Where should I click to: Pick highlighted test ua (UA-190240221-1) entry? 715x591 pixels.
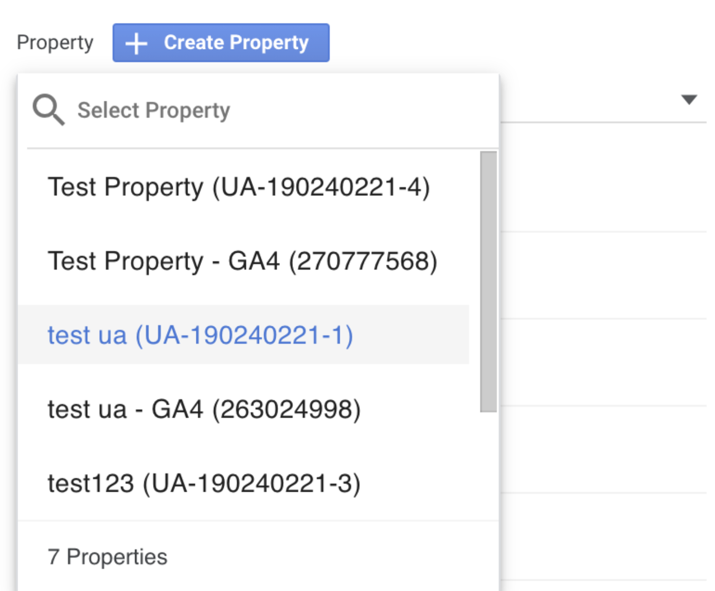click(x=200, y=335)
